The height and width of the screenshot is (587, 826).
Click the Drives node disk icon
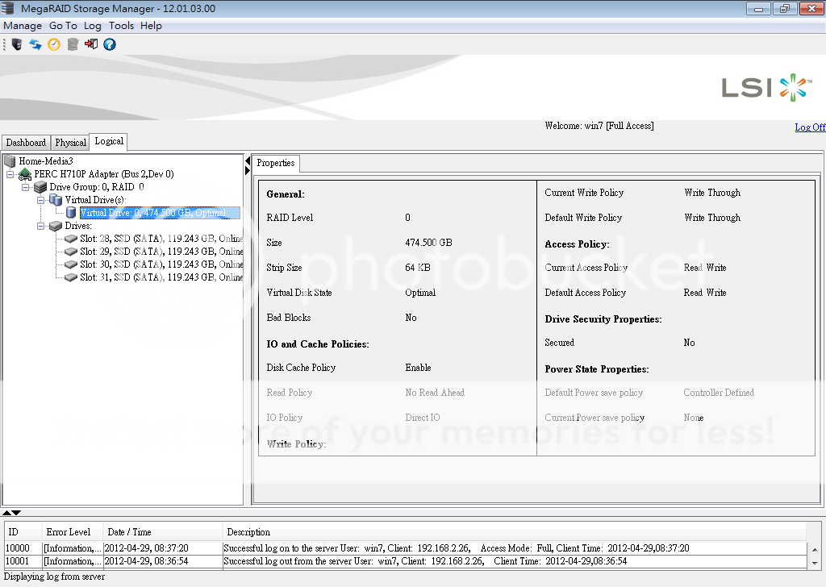click(x=56, y=226)
